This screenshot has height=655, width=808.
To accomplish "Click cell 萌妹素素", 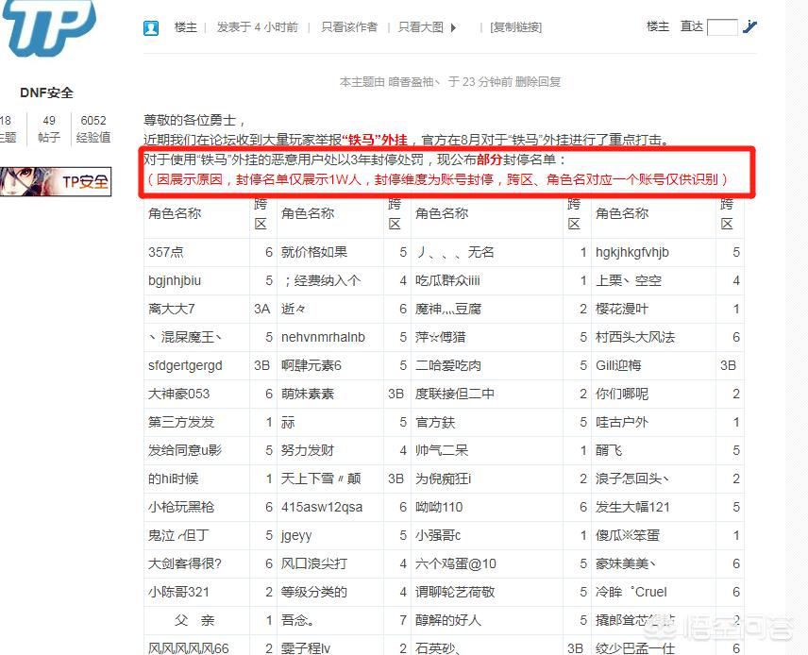I will pyautogui.click(x=308, y=394).
